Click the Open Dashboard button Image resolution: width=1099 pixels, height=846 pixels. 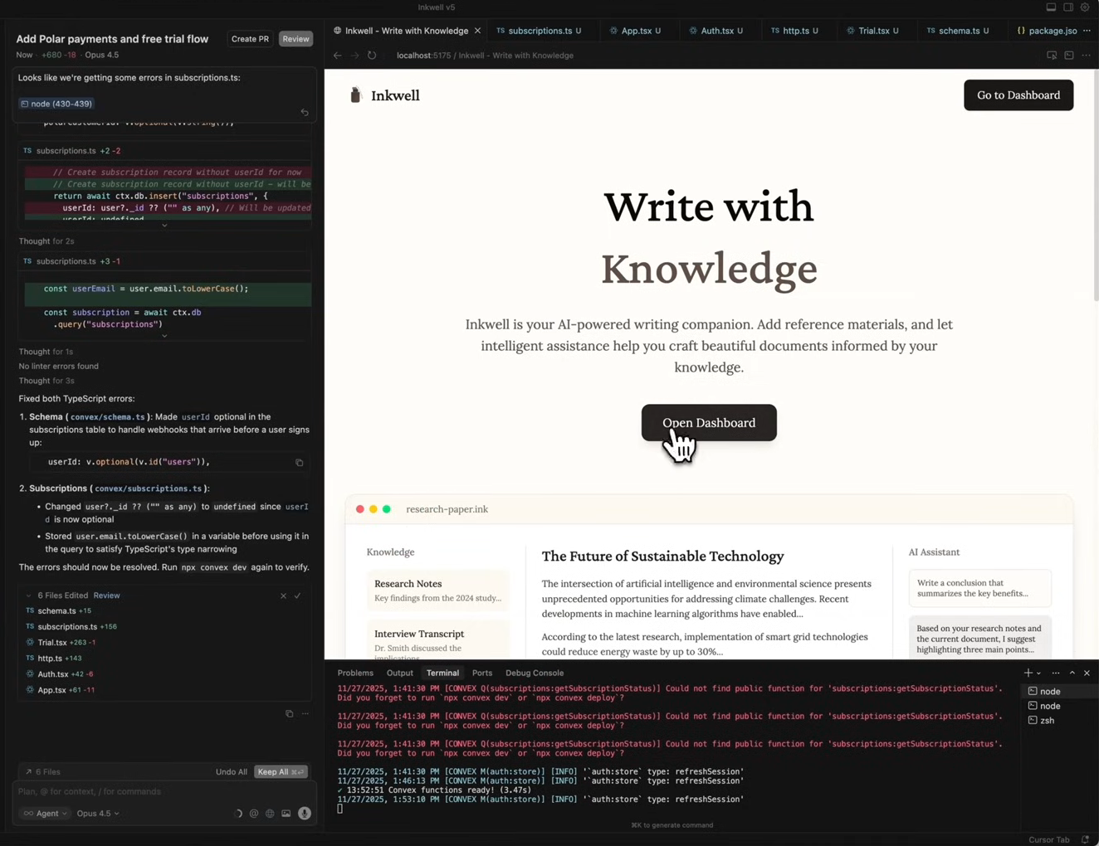[709, 423]
